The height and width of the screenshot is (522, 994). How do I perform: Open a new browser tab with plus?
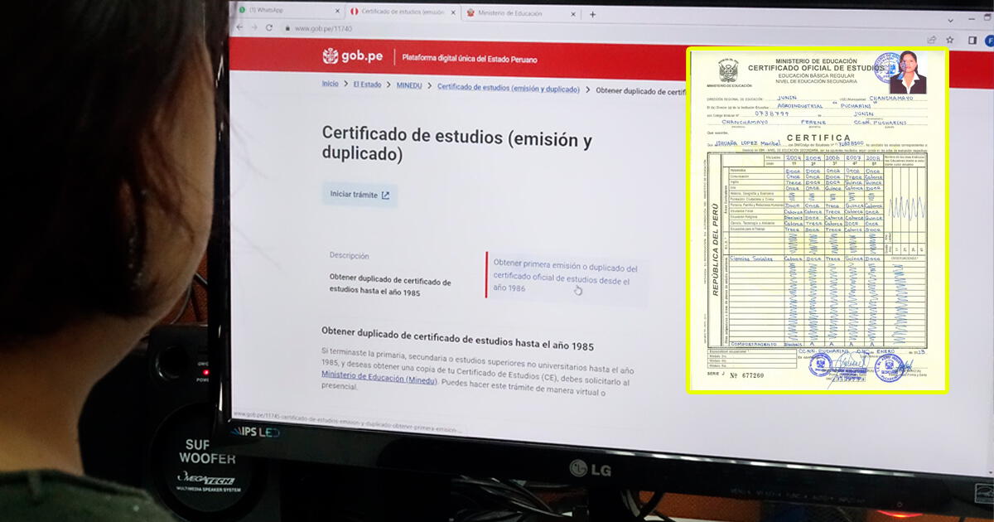pos(592,14)
